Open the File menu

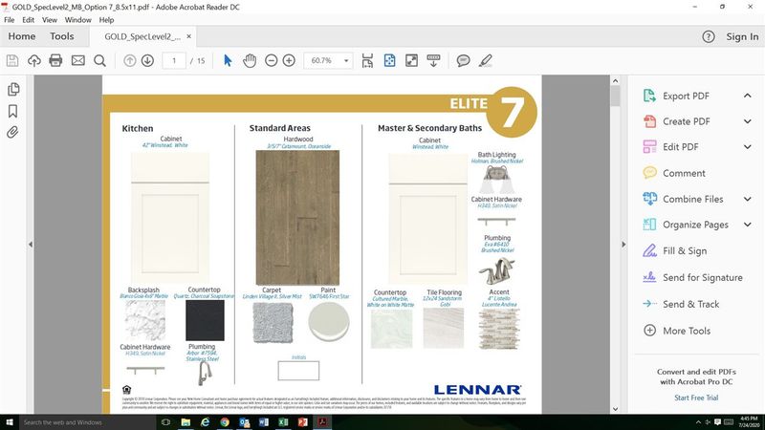(x=10, y=20)
